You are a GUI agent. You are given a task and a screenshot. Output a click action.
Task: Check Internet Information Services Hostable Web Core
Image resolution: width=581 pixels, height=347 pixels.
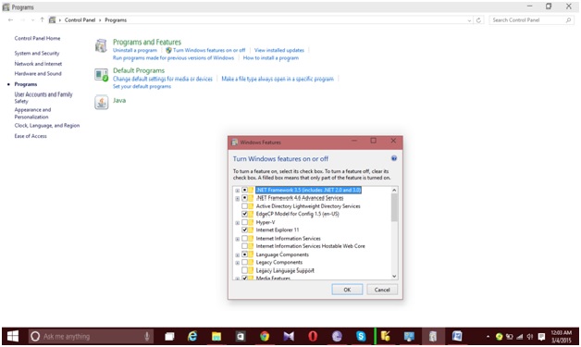click(244, 246)
